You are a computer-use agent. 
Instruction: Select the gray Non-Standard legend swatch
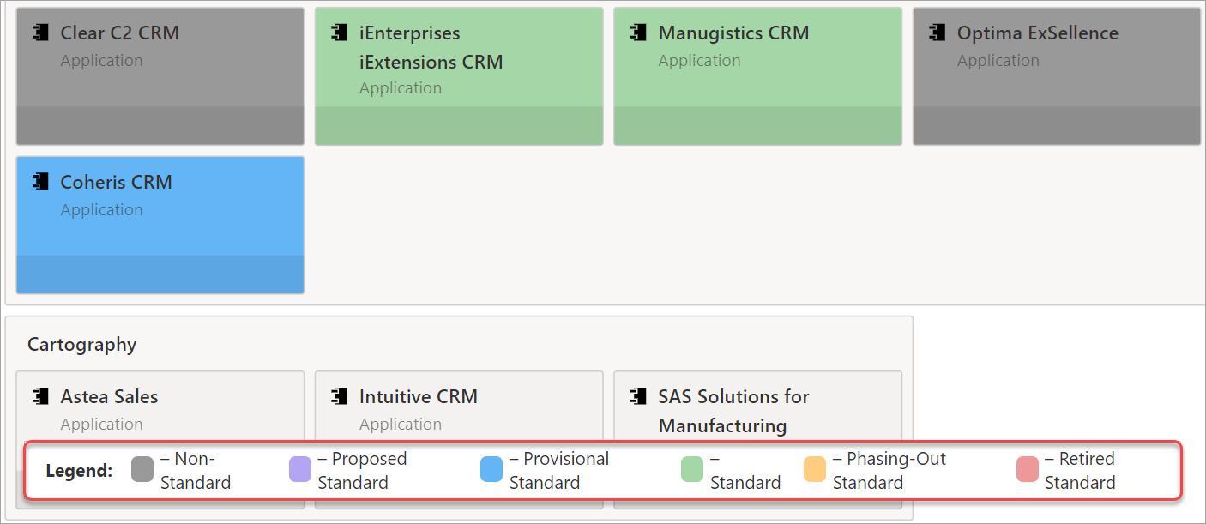[x=142, y=470]
